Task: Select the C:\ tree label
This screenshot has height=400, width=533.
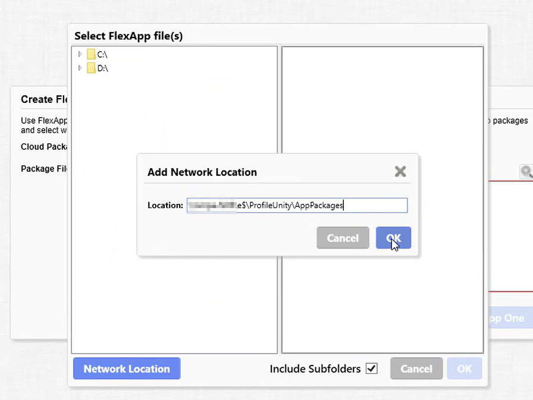Action: [x=102, y=54]
